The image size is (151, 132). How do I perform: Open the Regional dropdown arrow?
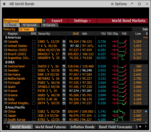44,21
